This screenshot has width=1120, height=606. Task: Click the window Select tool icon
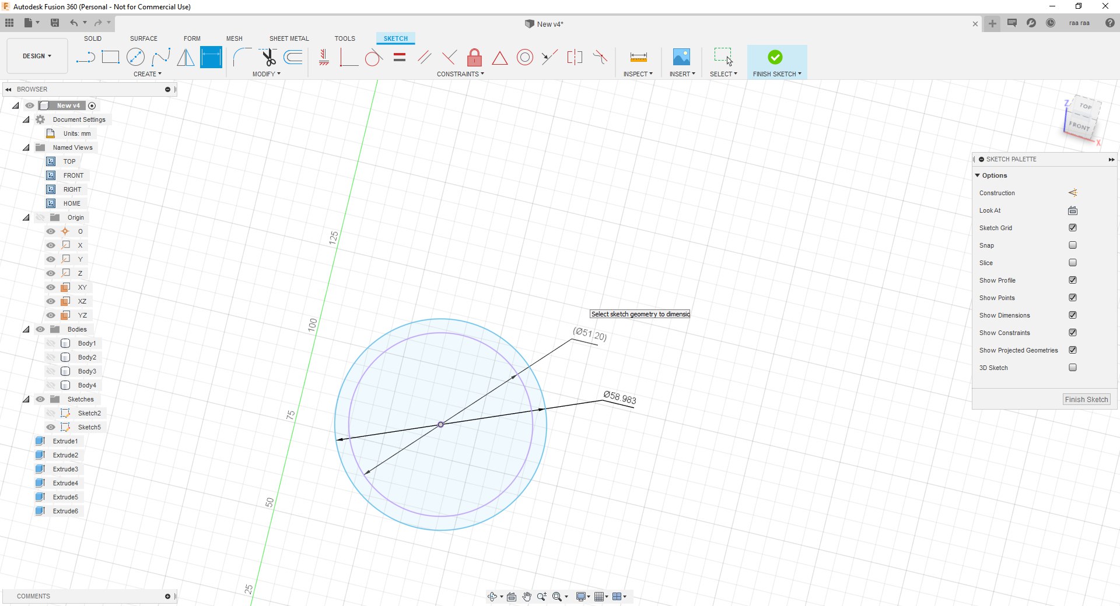tap(723, 57)
